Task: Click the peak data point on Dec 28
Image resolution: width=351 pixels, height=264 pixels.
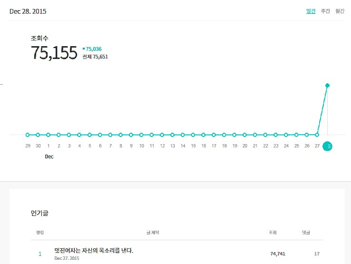Action: pyautogui.click(x=327, y=85)
